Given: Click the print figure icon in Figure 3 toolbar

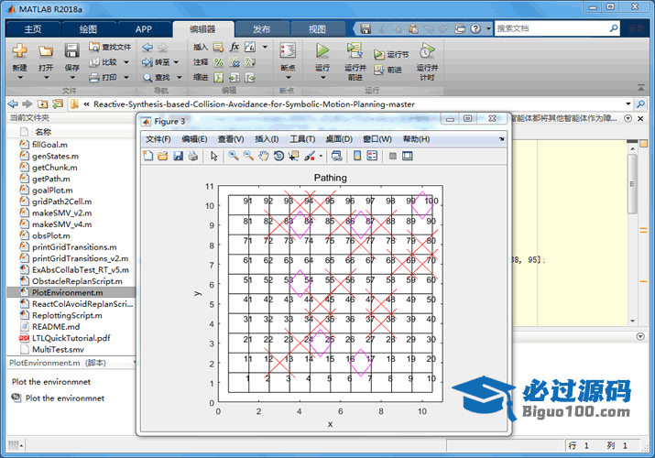Looking at the screenshot, I should click(x=193, y=156).
